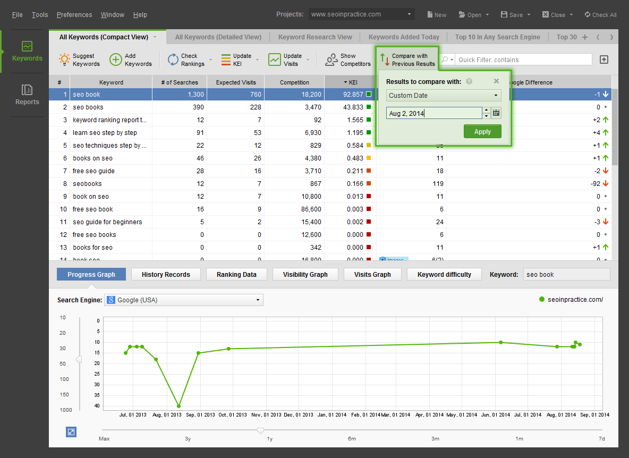Image resolution: width=629 pixels, height=458 pixels.
Task: Show the Visits Graph panel
Action: pos(372,274)
